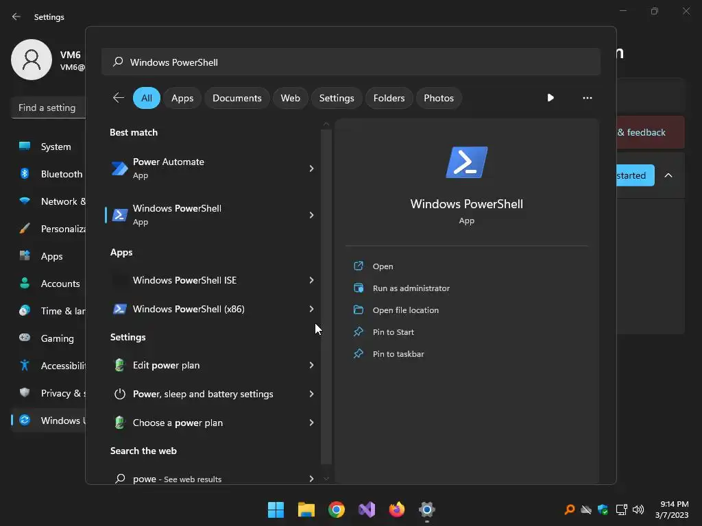The height and width of the screenshot is (526, 702).
Task: Select Windows PowerShell ISE result text
Action: [x=184, y=280]
